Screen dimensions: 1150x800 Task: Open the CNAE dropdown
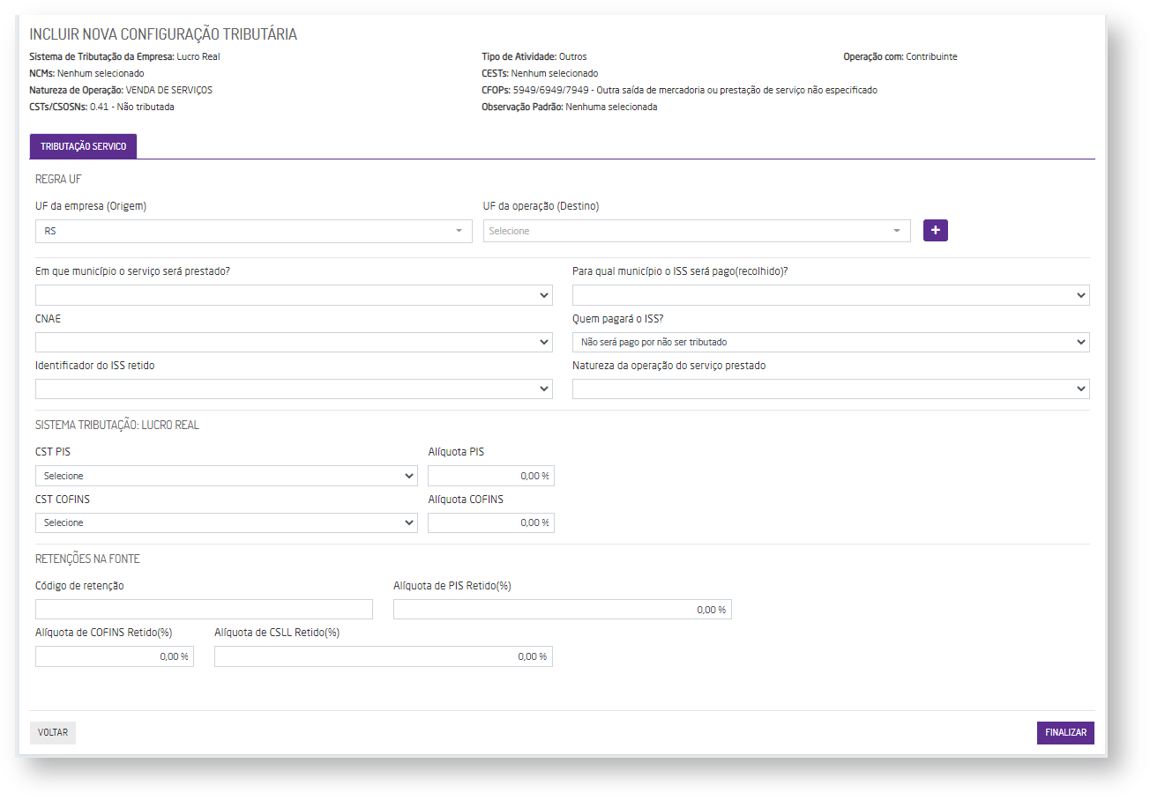(x=294, y=342)
